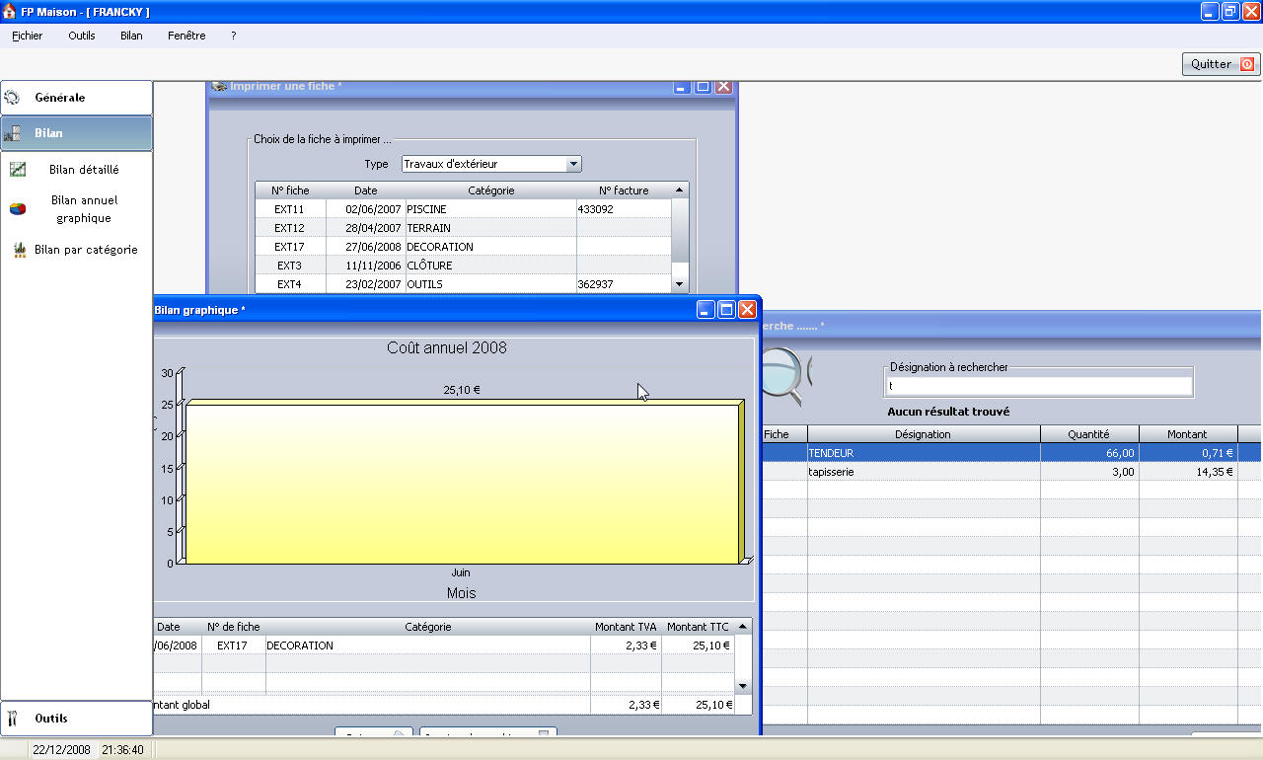Open the Fichier menu
This screenshot has height=760, width=1263.
(28, 36)
